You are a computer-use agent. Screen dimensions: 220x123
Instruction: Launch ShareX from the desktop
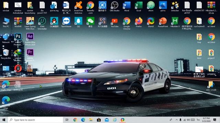pyautogui.click(x=151, y=21)
